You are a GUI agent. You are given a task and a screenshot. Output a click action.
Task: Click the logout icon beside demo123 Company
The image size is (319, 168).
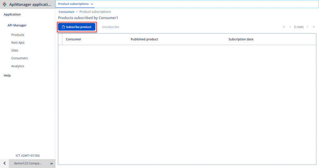coord(51,164)
